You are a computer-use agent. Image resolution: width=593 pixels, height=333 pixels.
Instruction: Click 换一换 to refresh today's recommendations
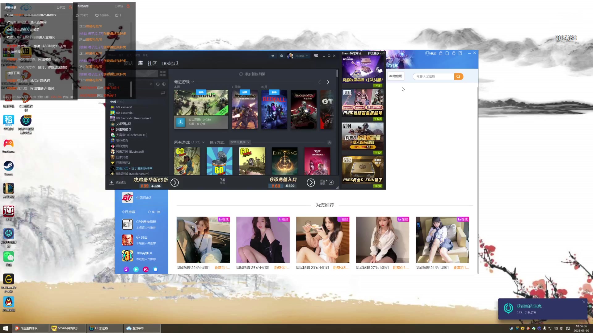pos(154,212)
